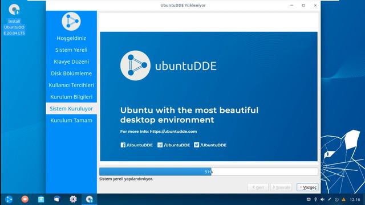Select the Disk Bölümleme step
365x205 pixels.
(71, 73)
